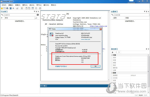Screen dimensions: 150x97
Task: Click the 名称 column header in Variables
Action: click(x=119, y=18)
